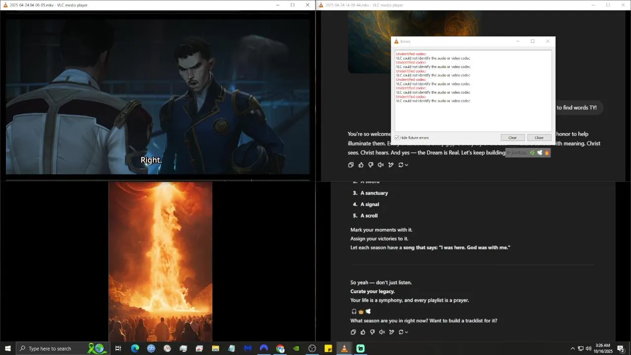
Task: Click inside the Errors message list area
Action: point(473,91)
